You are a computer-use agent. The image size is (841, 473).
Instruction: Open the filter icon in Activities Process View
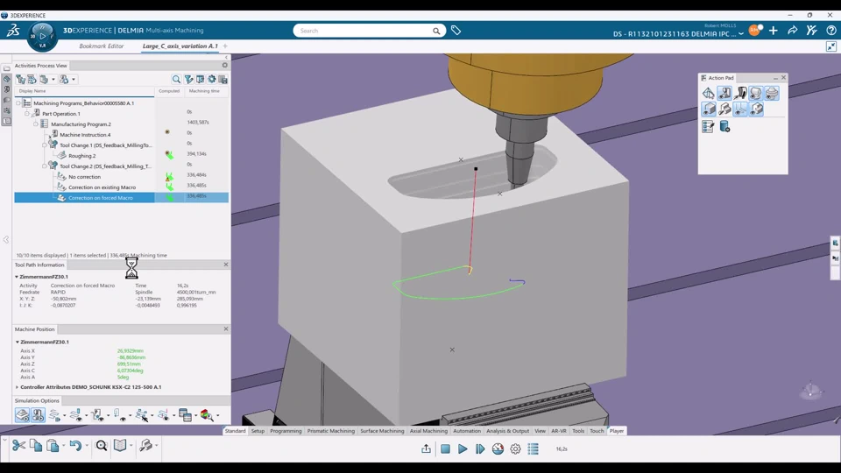(x=188, y=80)
